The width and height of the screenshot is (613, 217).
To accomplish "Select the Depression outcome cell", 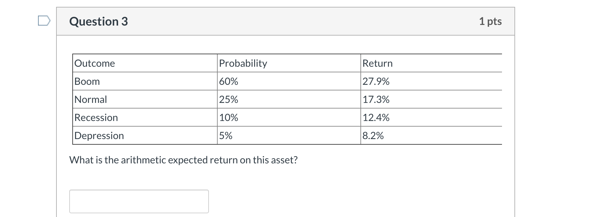I will 99,136.
